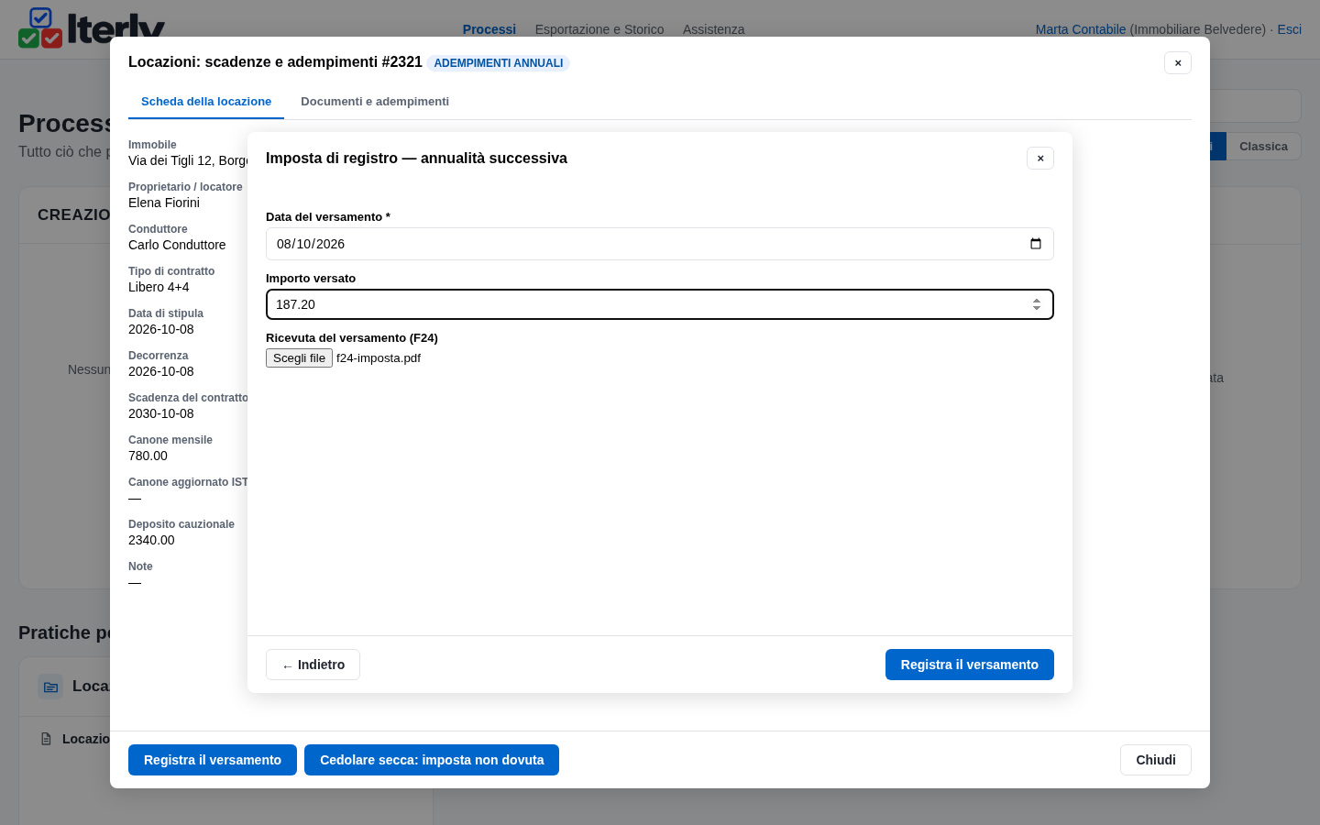This screenshot has width=1320, height=825.
Task: Close the Locazioni scadenze e adempimenti modal
Action: tap(1178, 63)
